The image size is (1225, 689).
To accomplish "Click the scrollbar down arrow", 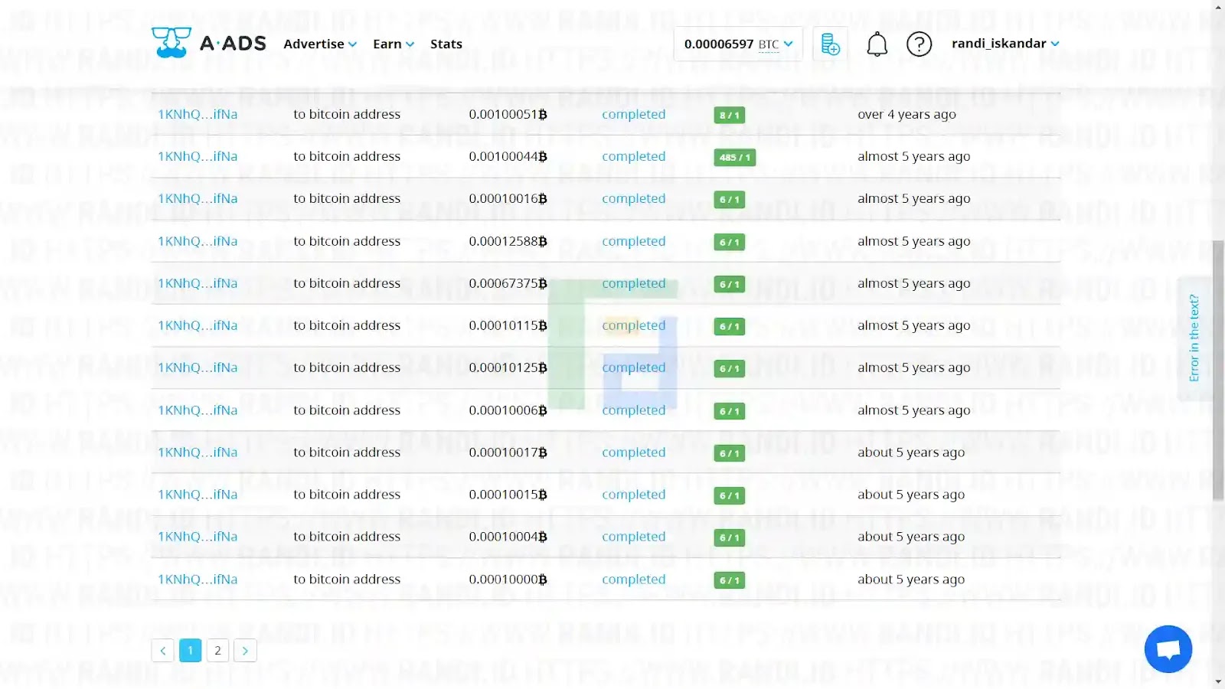I will (1218, 681).
